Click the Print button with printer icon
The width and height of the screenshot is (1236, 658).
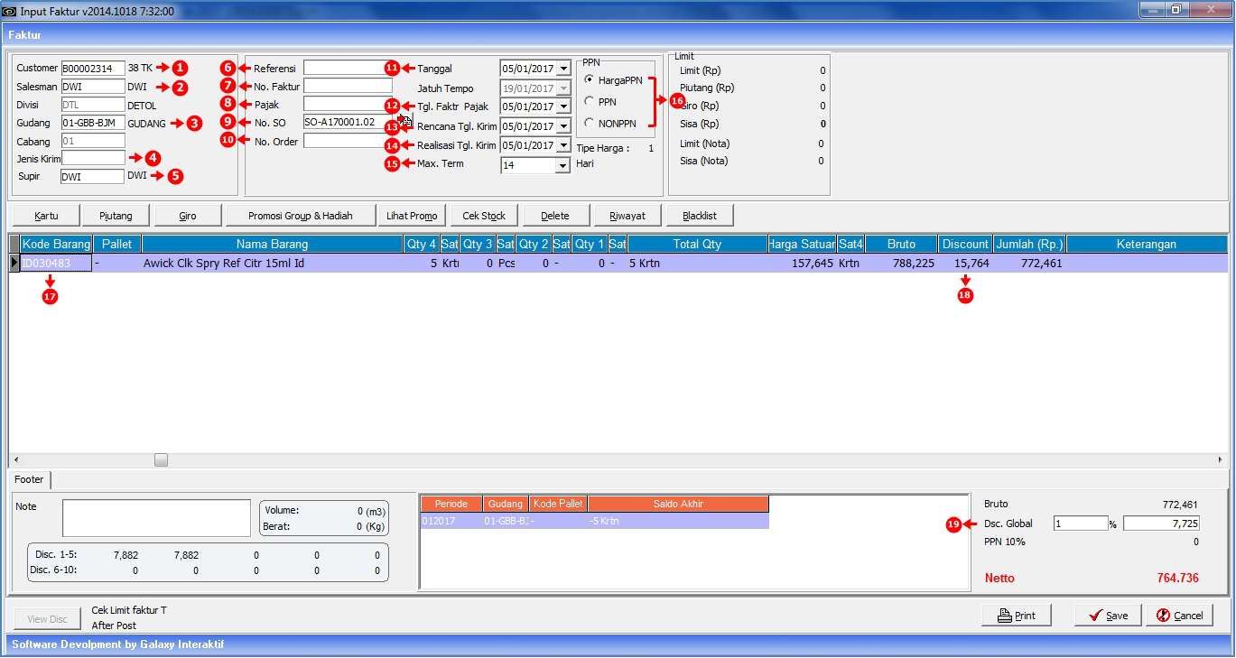1017,616
